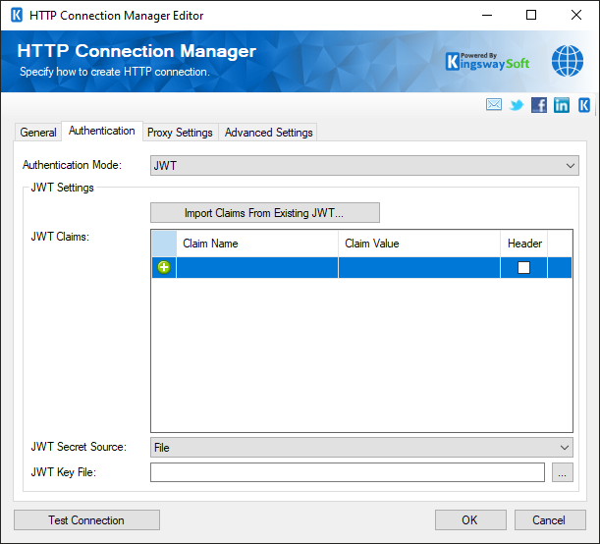
Task: Click the Cancel button
Action: (549, 520)
